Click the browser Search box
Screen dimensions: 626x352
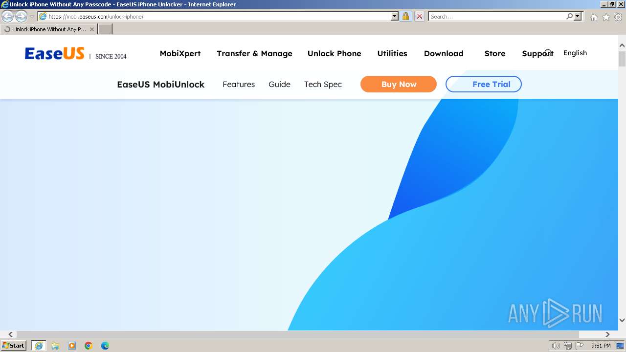[x=496, y=17]
